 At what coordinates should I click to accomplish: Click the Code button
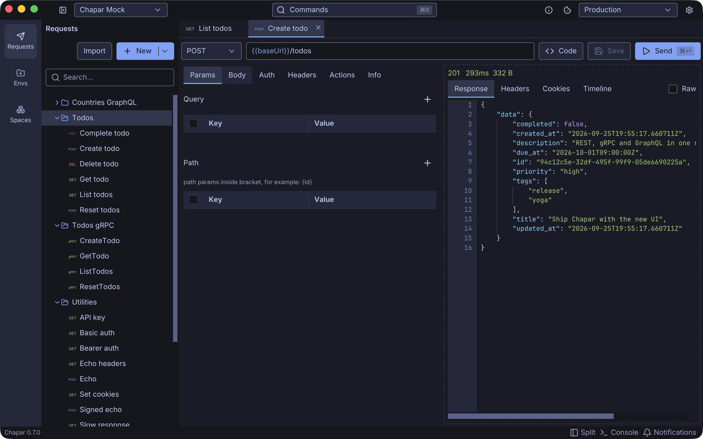[x=561, y=51]
